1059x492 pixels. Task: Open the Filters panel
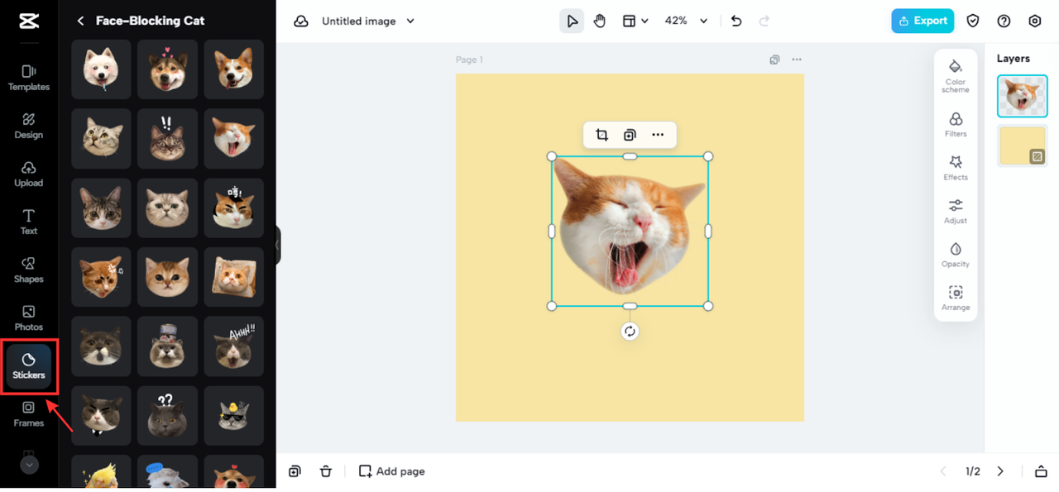click(x=956, y=124)
